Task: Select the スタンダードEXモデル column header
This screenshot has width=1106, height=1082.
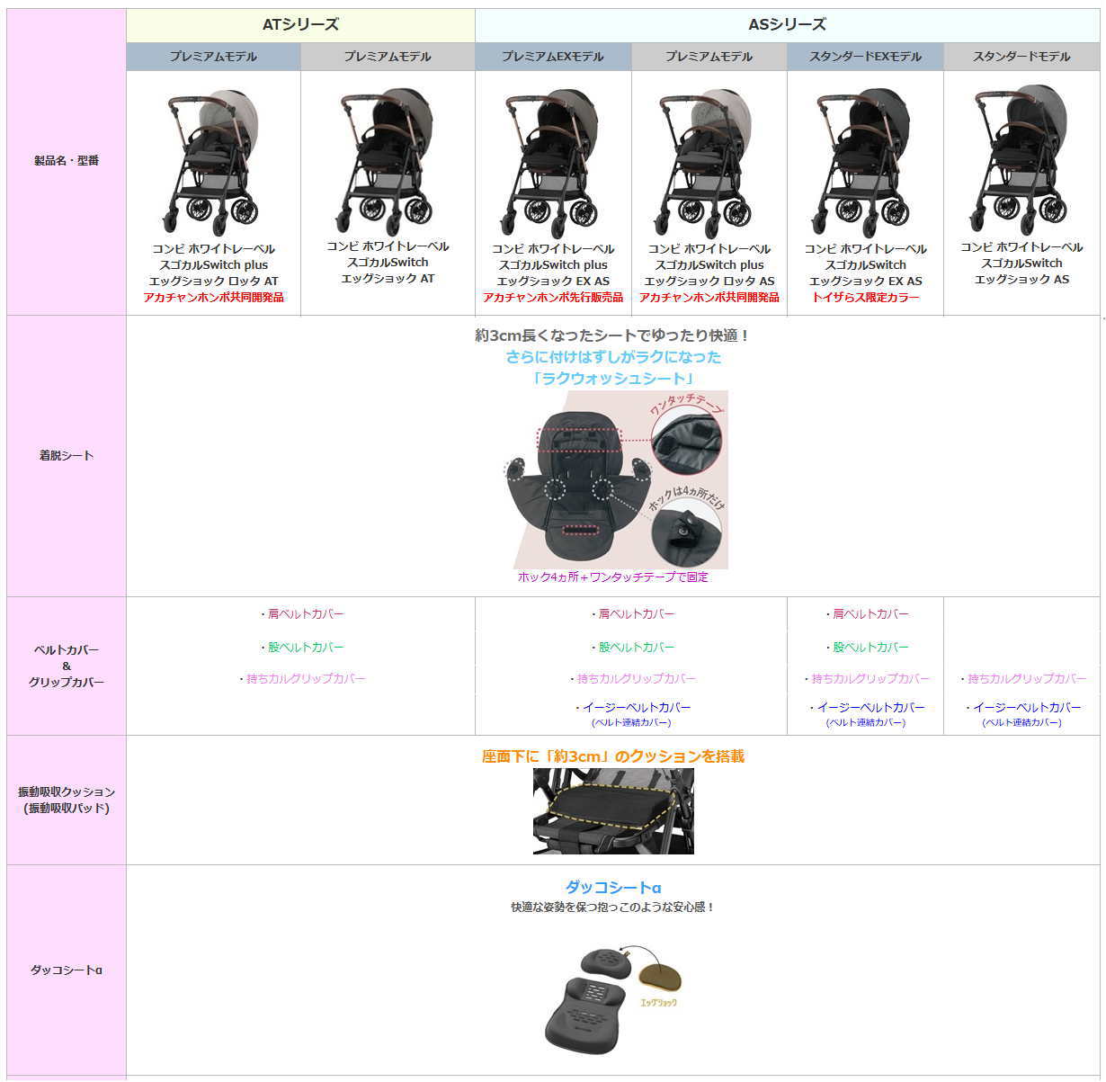Action: [865, 56]
